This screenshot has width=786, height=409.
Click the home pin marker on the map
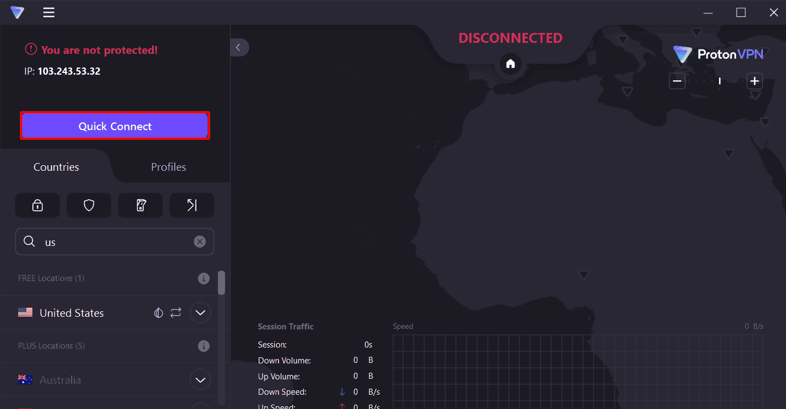tap(510, 63)
